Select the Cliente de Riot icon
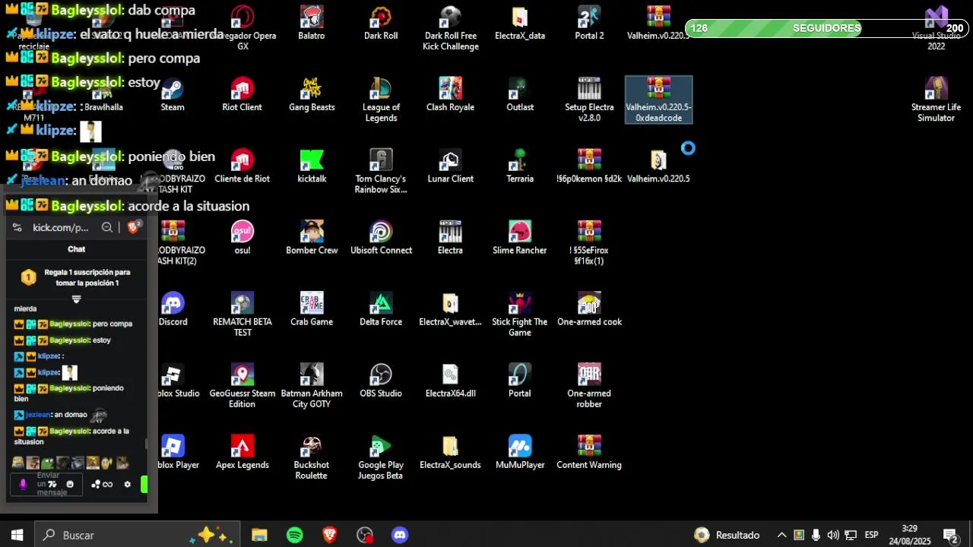Screen dimensions: 973x547 [242, 166]
